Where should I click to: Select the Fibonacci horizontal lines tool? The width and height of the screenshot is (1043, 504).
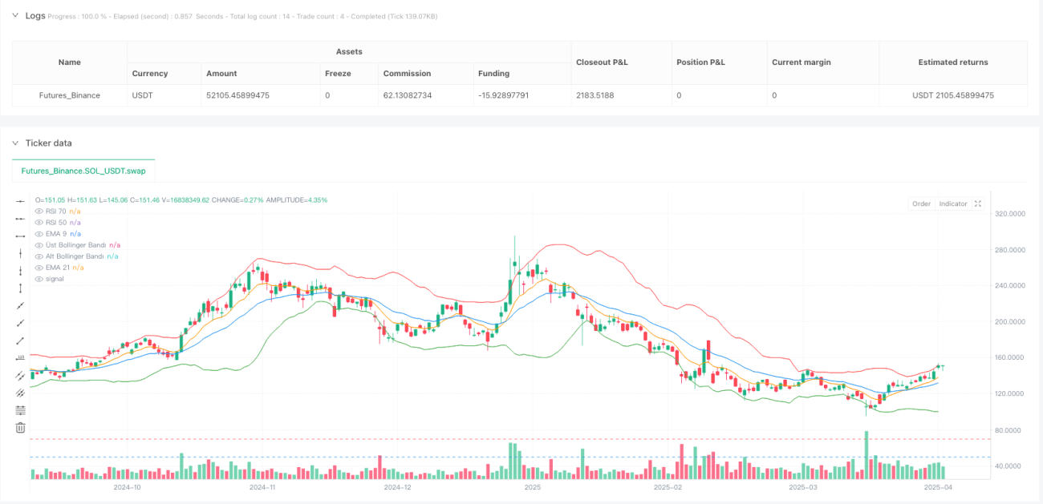pyautogui.click(x=20, y=409)
